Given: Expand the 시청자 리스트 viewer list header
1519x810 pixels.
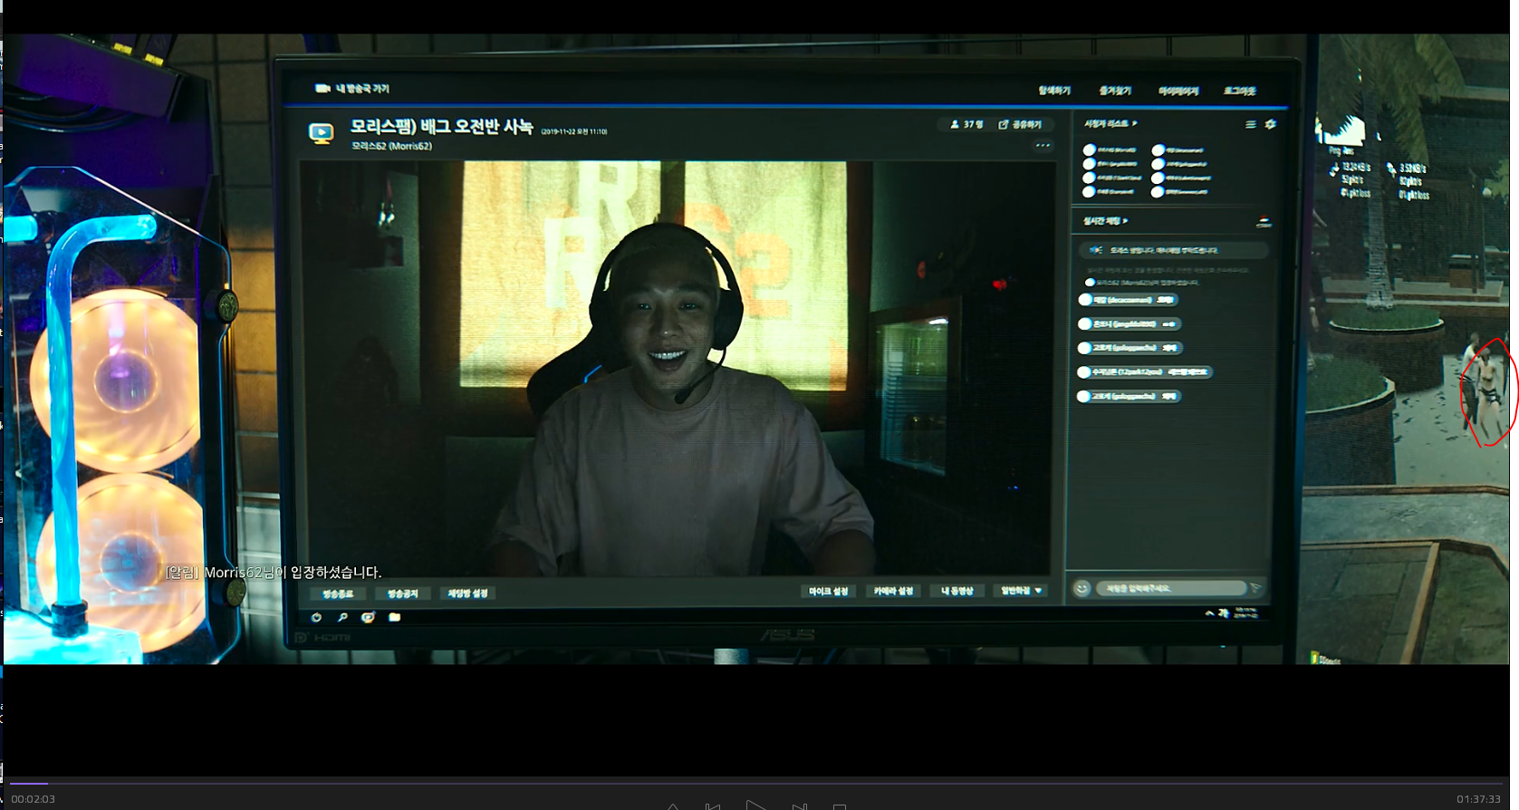Looking at the screenshot, I should tap(1110, 123).
